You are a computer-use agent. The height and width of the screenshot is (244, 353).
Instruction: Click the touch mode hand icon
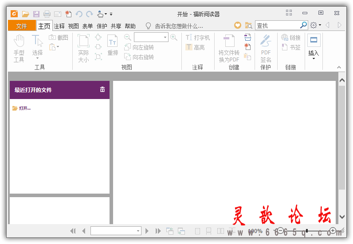[x=100, y=14]
